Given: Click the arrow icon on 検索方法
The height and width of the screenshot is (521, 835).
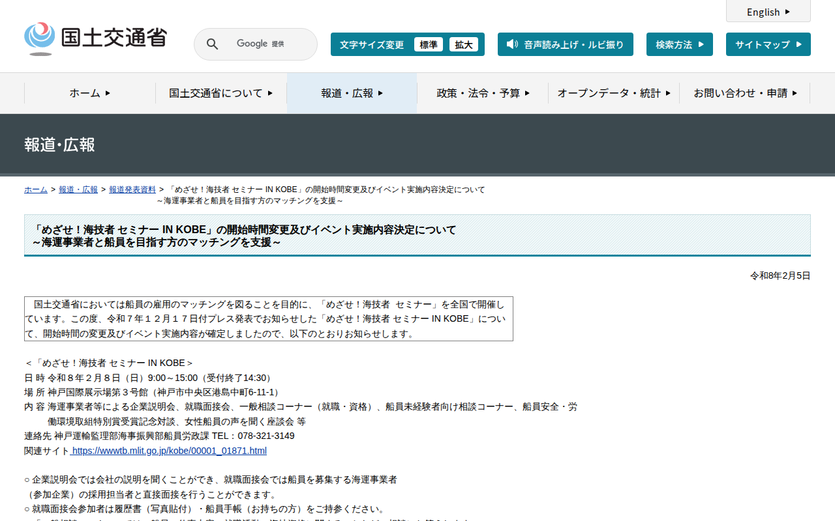Looking at the screenshot, I should [701, 44].
